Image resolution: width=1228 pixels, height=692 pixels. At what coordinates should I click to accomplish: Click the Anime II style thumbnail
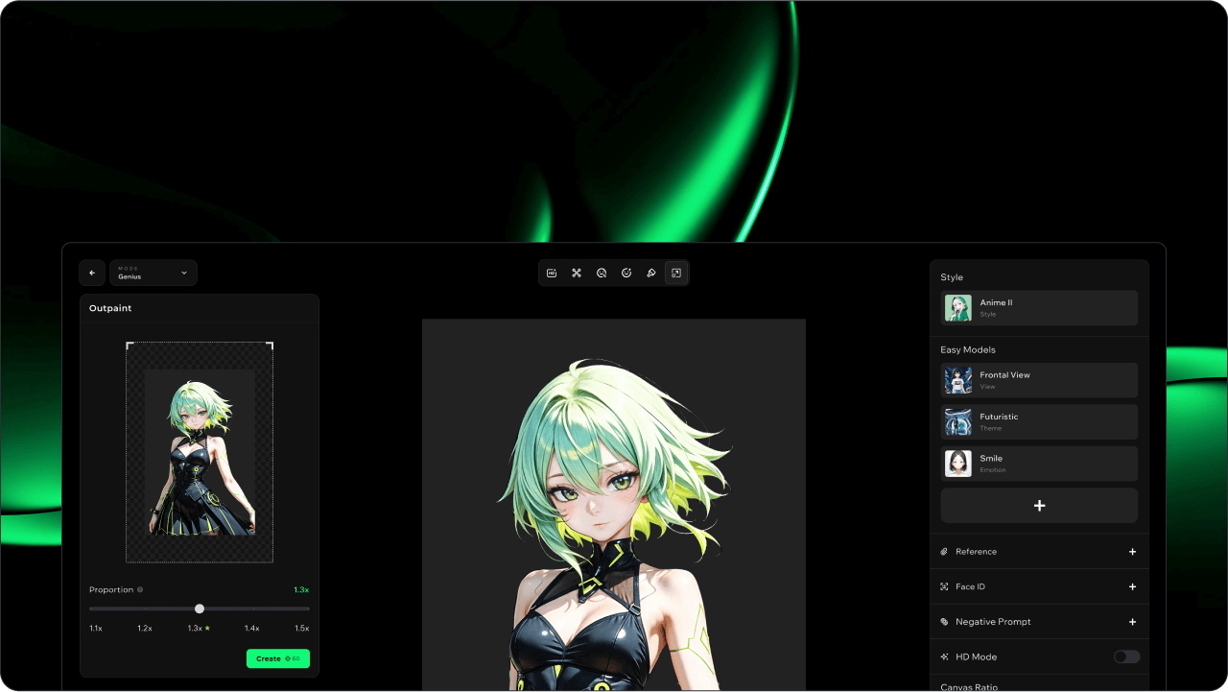[x=957, y=308]
